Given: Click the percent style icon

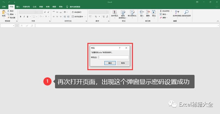Looking at the screenshot, I should (x=96, y=17).
